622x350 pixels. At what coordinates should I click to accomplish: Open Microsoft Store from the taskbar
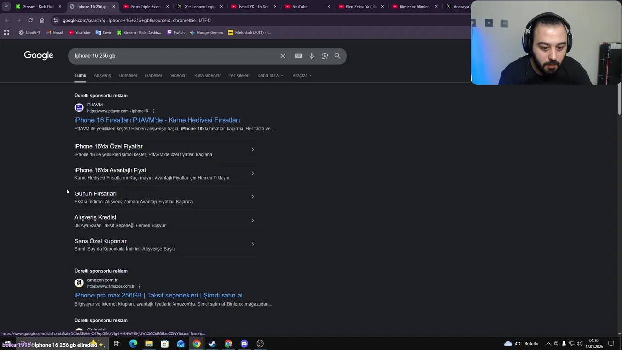pyautogui.click(x=165, y=344)
